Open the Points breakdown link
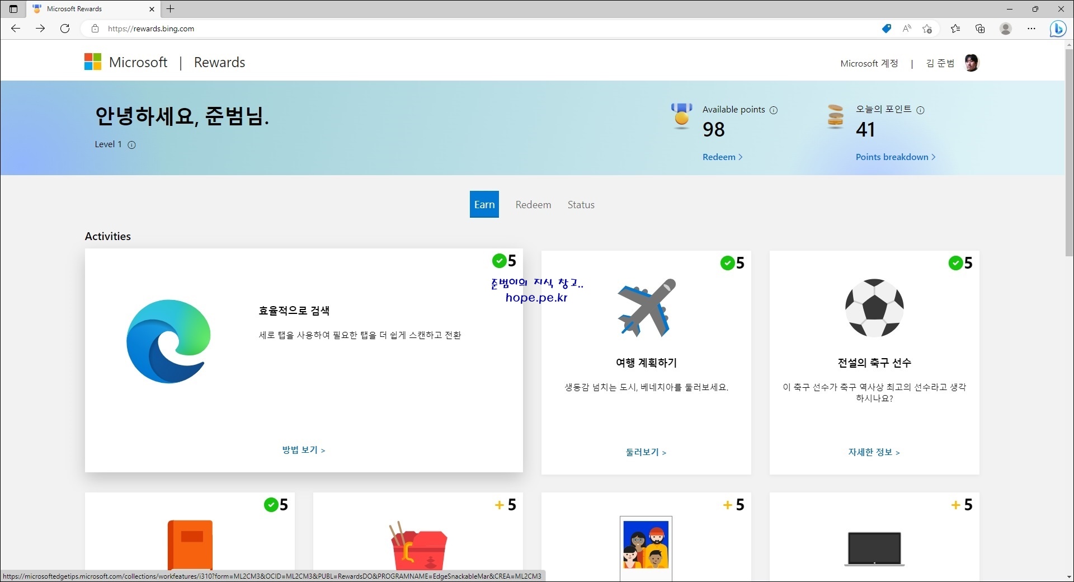Image resolution: width=1074 pixels, height=582 pixels. click(x=896, y=157)
